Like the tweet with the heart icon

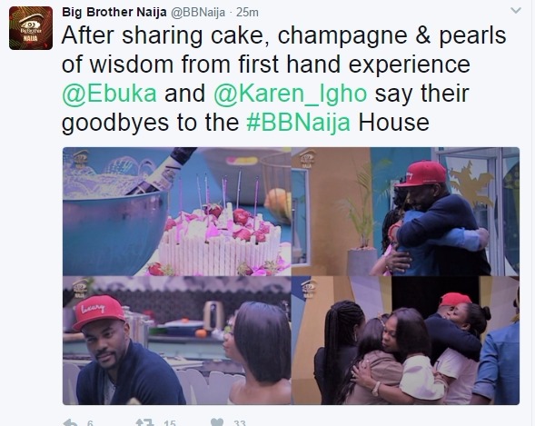[x=217, y=422]
